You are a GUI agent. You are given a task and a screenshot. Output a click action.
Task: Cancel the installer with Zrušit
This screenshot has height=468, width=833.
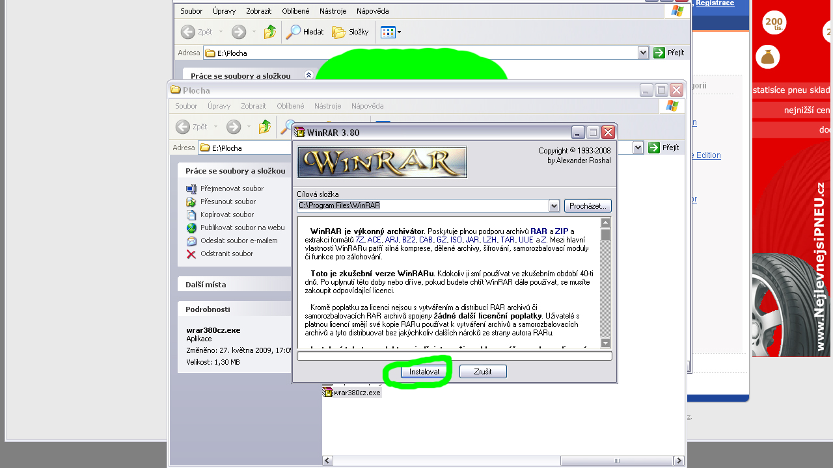[x=483, y=372]
